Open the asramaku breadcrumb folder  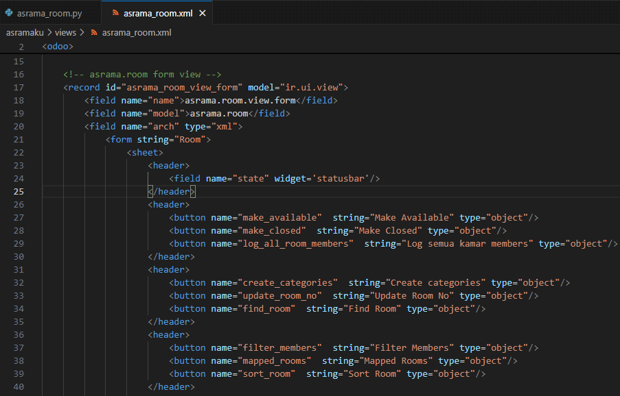click(x=25, y=33)
